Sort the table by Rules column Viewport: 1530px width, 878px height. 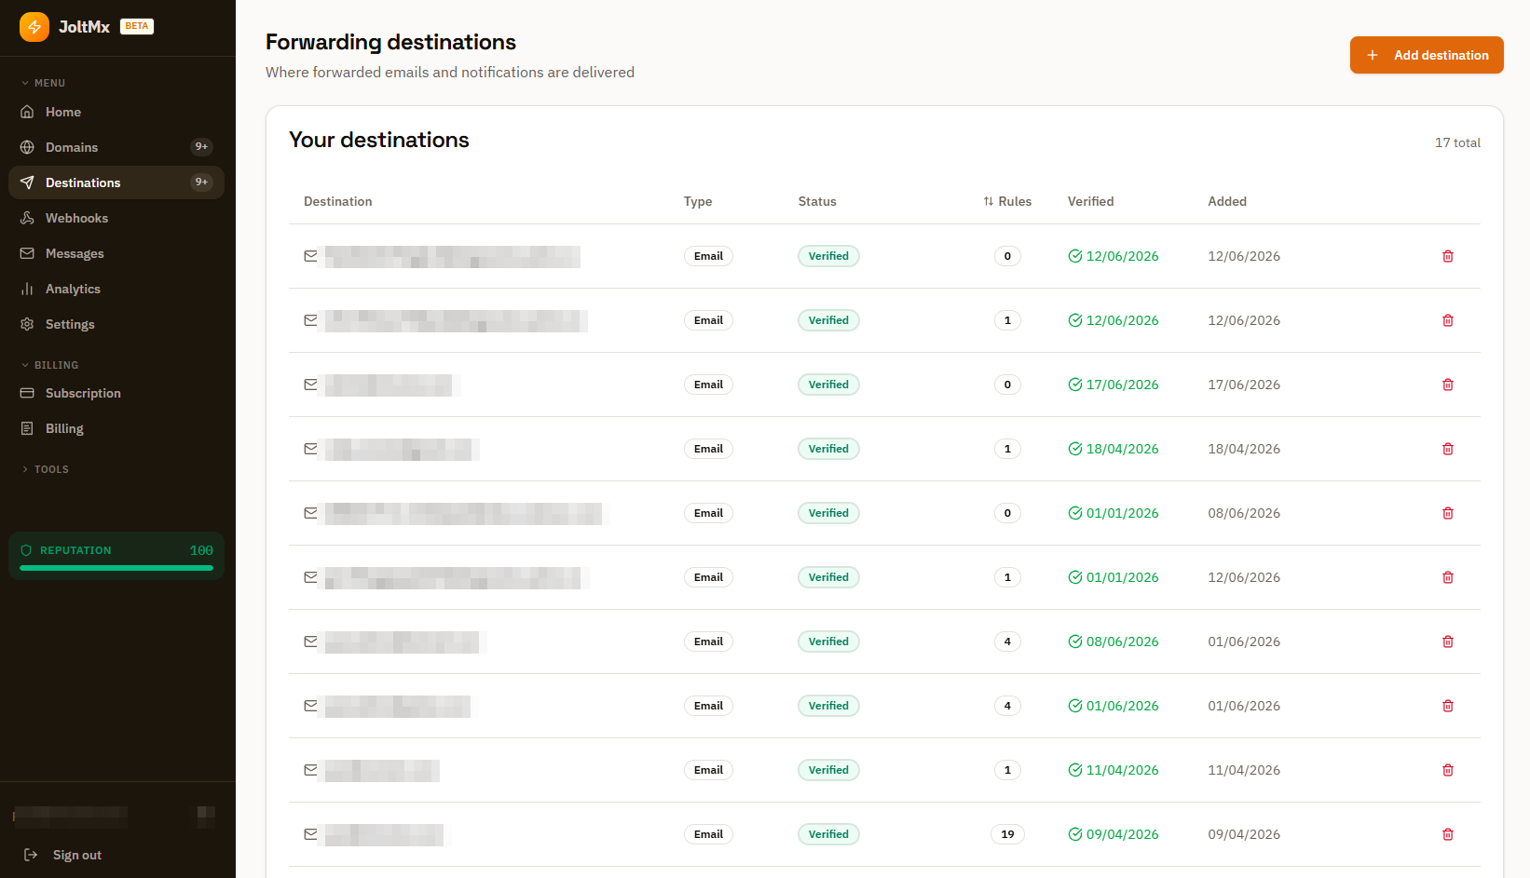[1007, 201]
